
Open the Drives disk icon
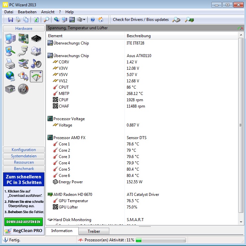coord(36,51)
